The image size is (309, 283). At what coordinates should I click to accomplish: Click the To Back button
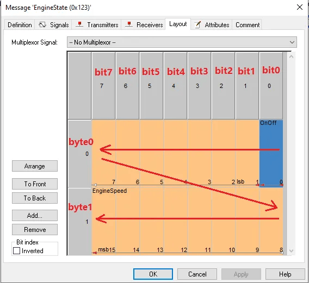tap(35, 198)
